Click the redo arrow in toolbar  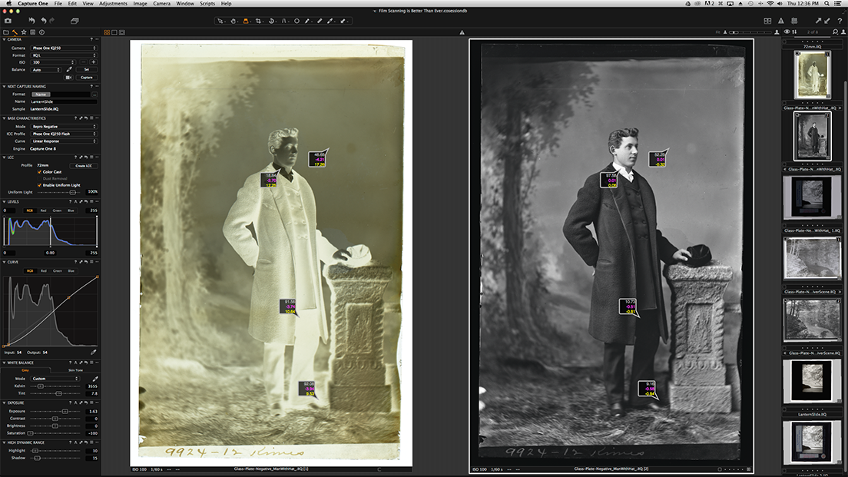pyautogui.click(x=52, y=21)
